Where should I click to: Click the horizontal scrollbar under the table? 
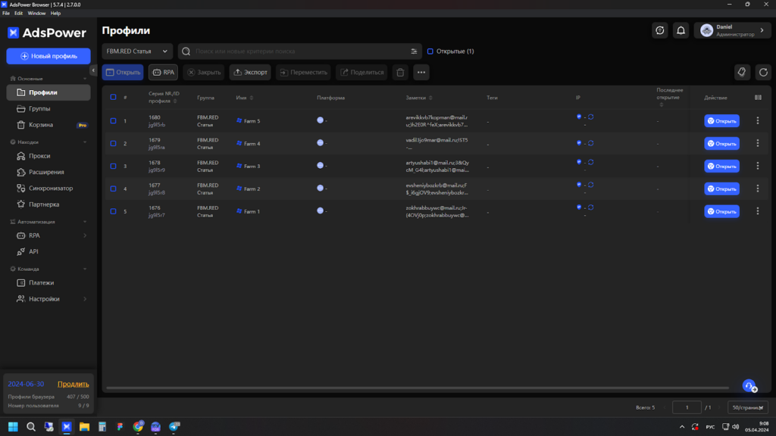(418, 388)
